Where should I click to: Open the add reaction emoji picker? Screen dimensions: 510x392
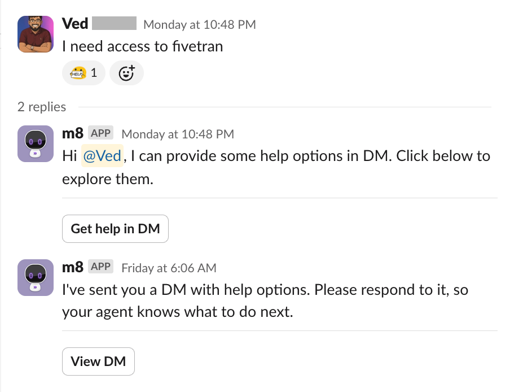pyautogui.click(x=126, y=73)
